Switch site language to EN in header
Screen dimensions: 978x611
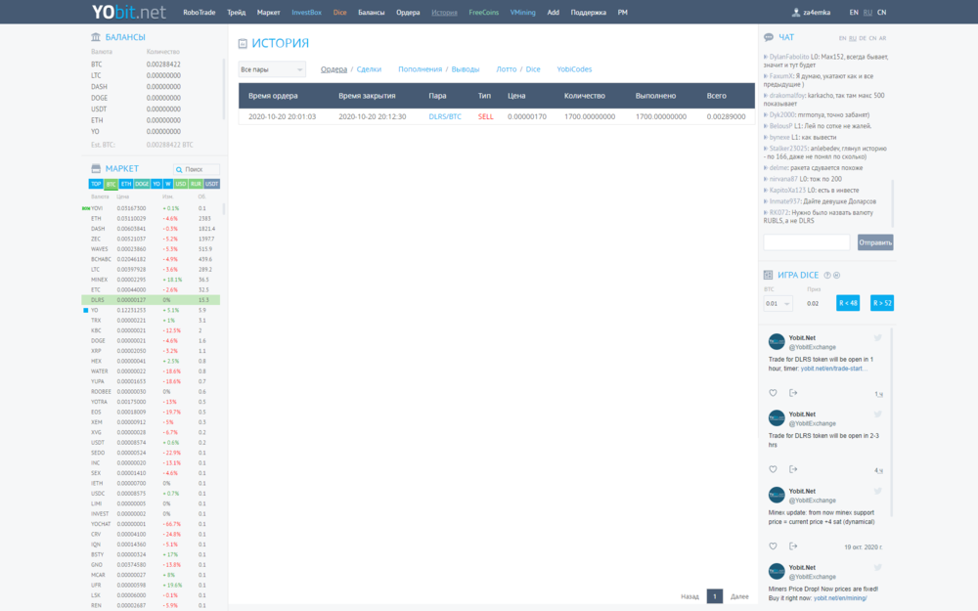tap(854, 13)
